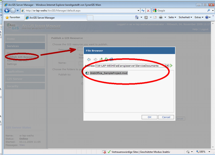215x155 pixels.
Task: Select the ArcGIS Server Manager browser tab
Action: coord(56,18)
